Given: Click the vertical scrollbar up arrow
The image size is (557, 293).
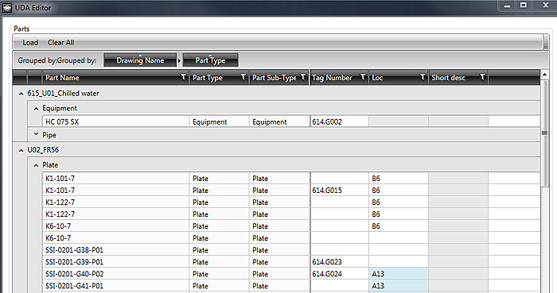Looking at the screenshot, I should [x=544, y=75].
